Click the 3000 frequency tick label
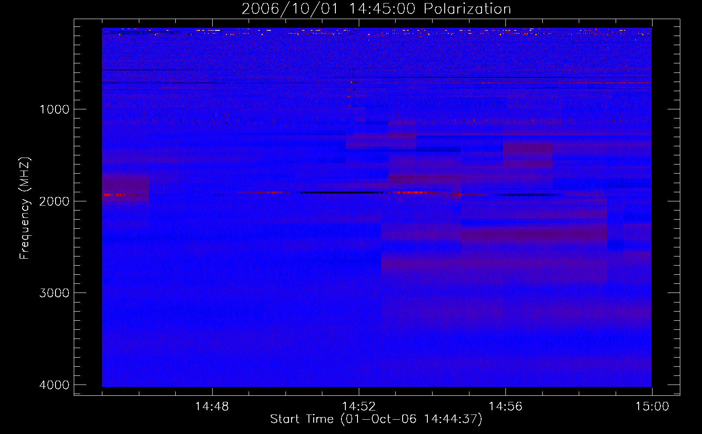Image resolution: width=702 pixels, height=434 pixels. pos(54,293)
